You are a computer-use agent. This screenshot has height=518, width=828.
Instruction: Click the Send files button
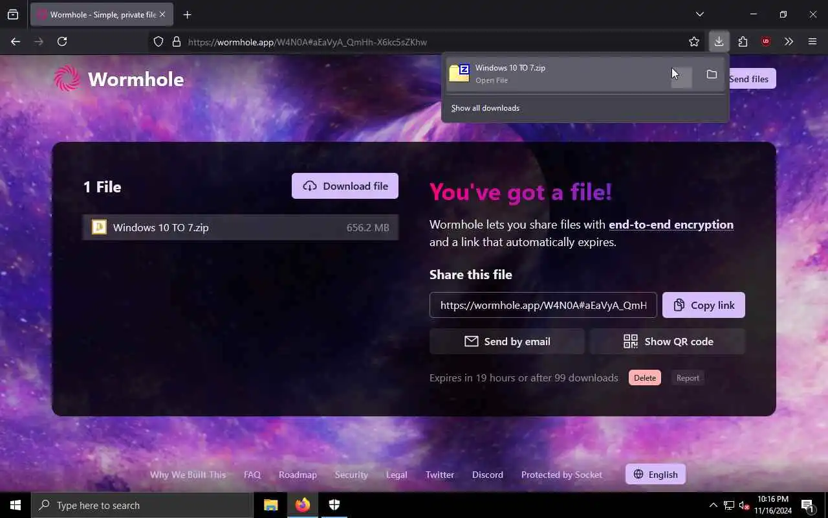748,79
